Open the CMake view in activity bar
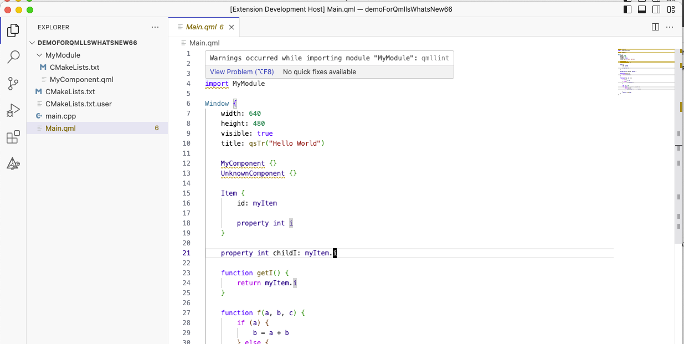 pyautogui.click(x=13, y=164)
